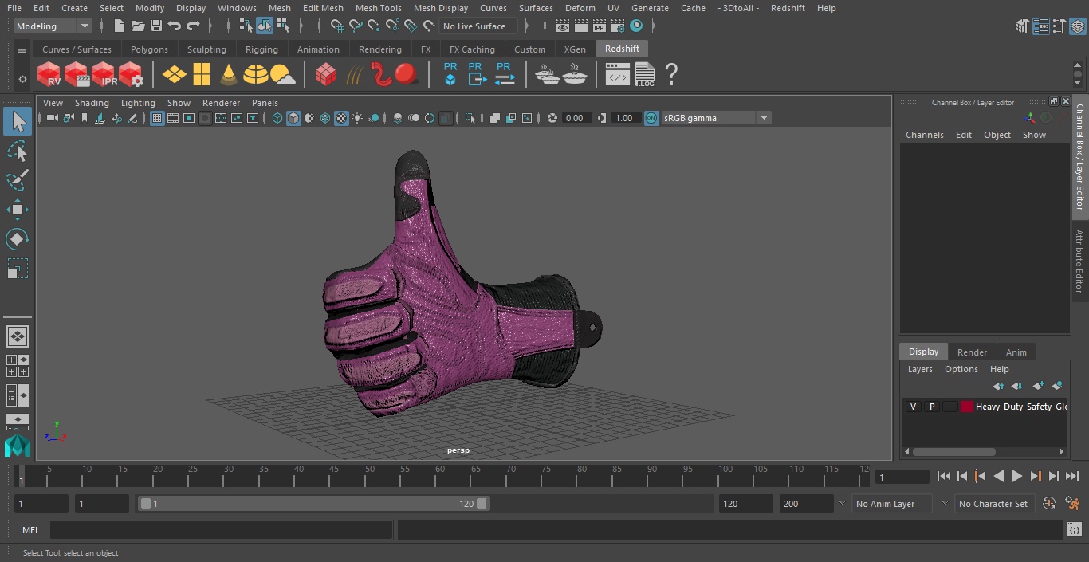Viewport: 1089px width, 562px height.
Task: Open the script editor icon by command line
Action: [x=1074, y=530]
